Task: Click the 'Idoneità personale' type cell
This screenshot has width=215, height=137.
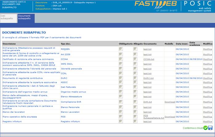Action: click(71, 68)
